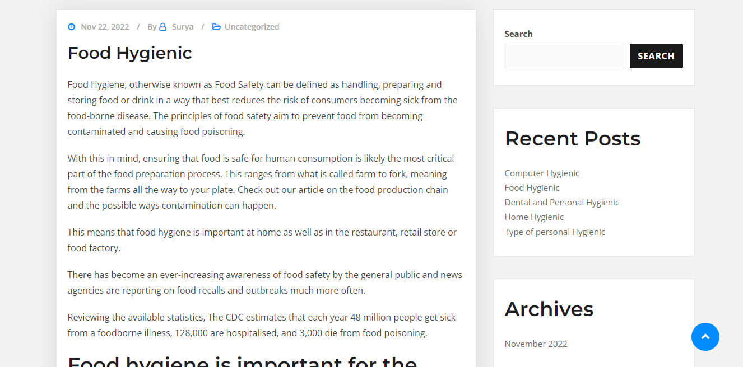Open the November 2022 archive
The height and width of the screenshot is (367, 743).
536,344
